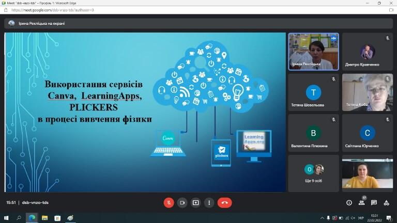Click the muted mic icon on Світлана Юрченко tile
The width and height of the screenshot is (397, 223).
387,119
